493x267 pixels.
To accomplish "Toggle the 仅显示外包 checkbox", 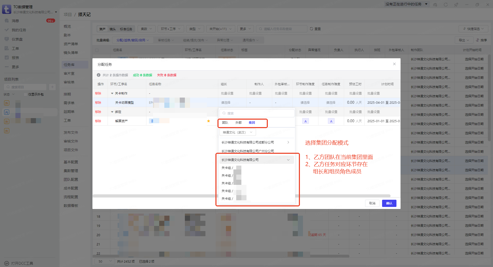I will 25,94.
